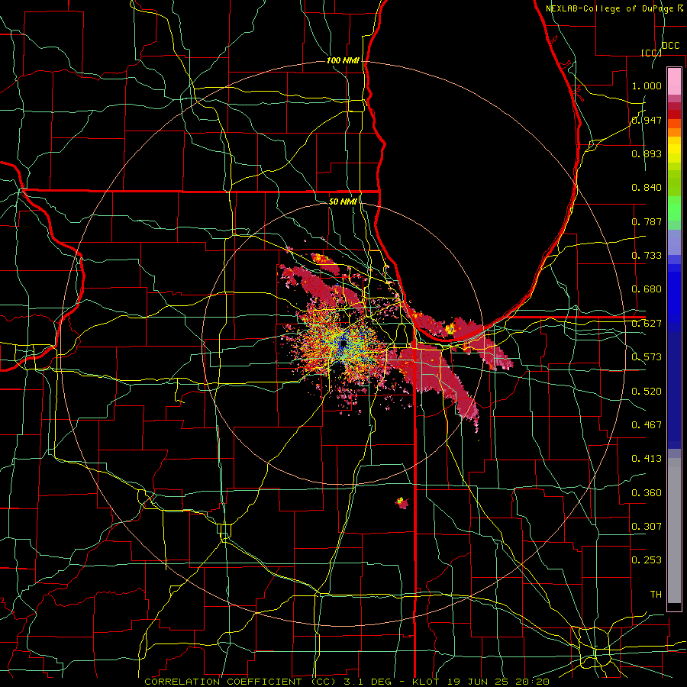Click the yellow echo core on the southern lakeshore
This screenshot has width=687, height=687.
450,328
